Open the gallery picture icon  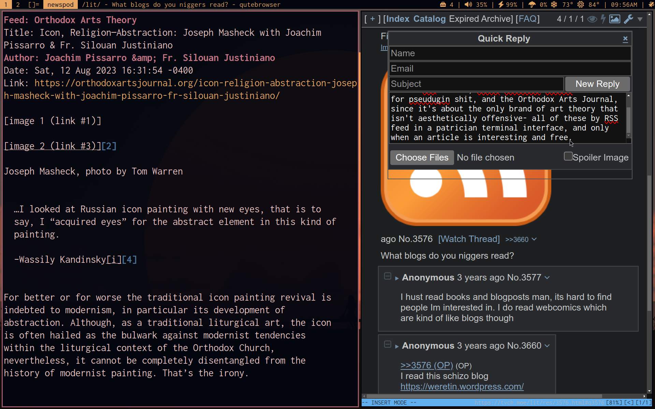pos(615,19)
